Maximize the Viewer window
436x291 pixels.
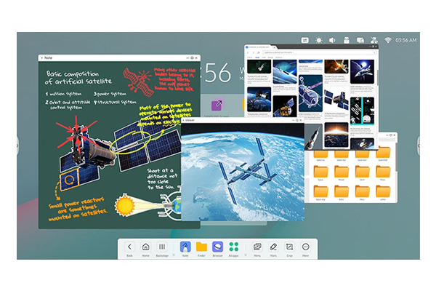[x=297, y=120]
